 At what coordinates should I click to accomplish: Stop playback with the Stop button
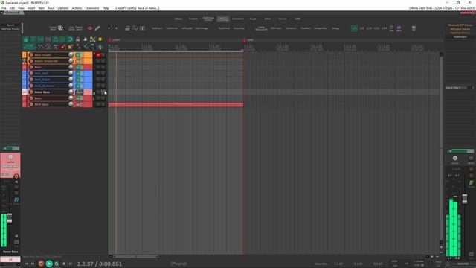(64, 264)
